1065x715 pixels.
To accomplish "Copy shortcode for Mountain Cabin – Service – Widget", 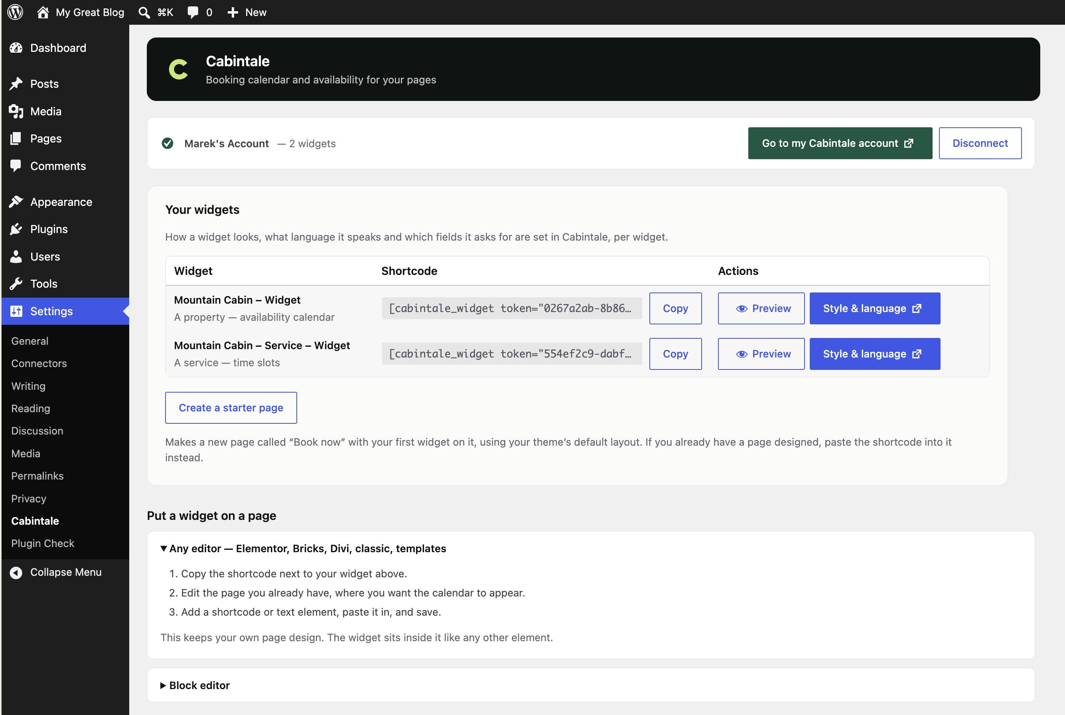I will tap(675, 354).
